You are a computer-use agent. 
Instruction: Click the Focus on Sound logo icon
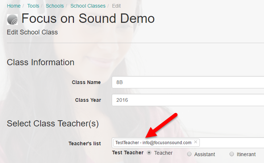[x=12, y=20]
